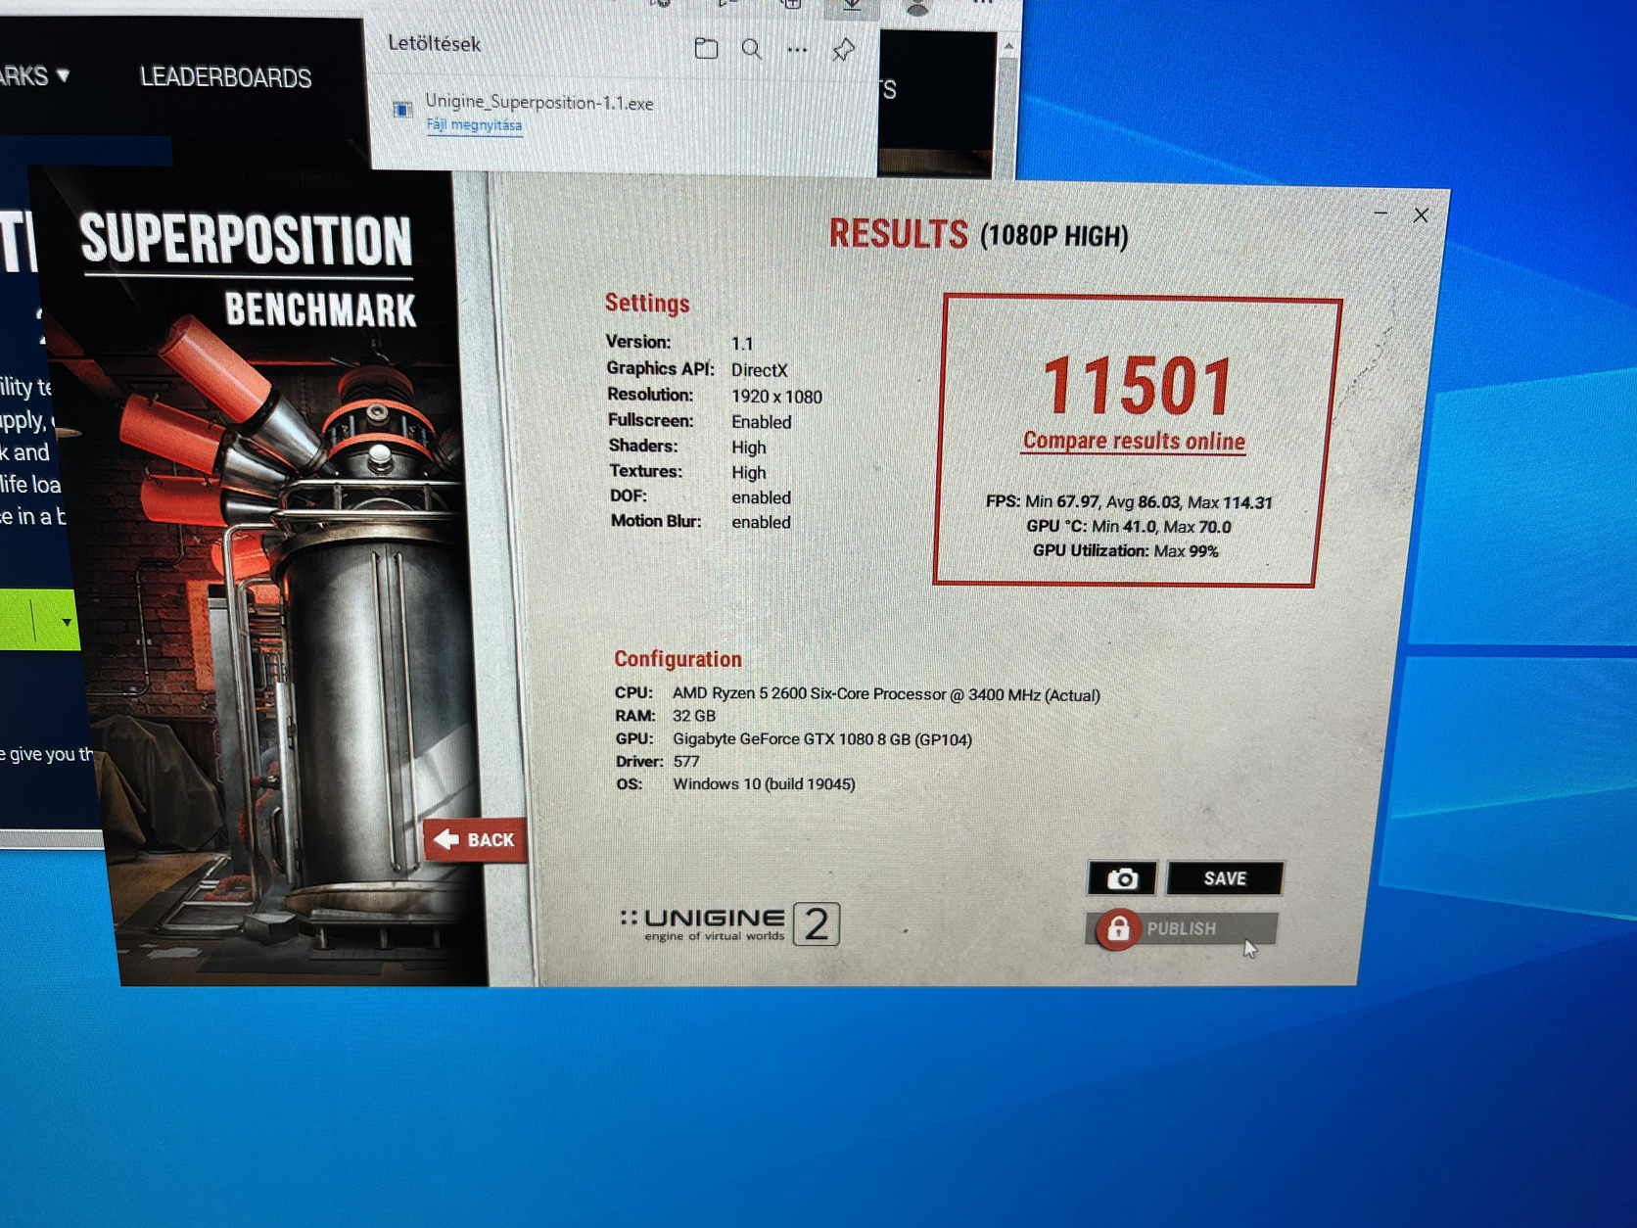This screenshot has height=1228, width=1637.
Task: Click the score value '11501'
Action: coord(1138,386)
